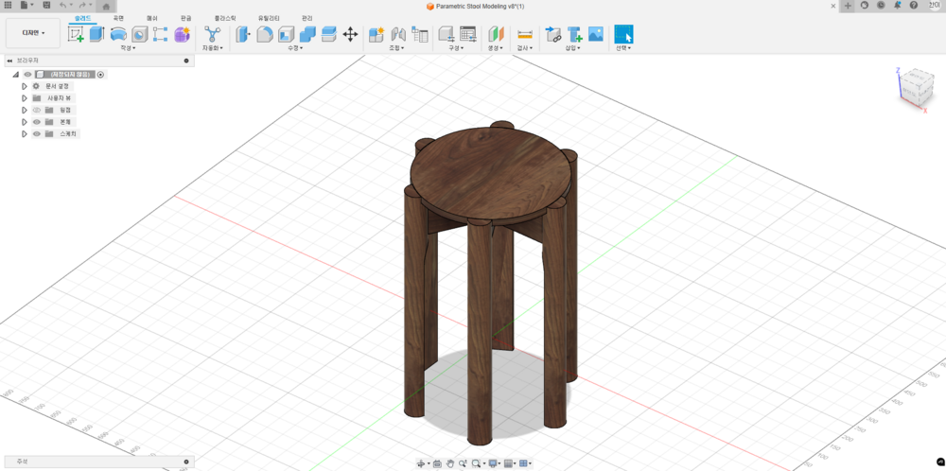This screenshot has height=471, width=946.
Task: Select the Revolve tool
Action: (x=118, y=34)
